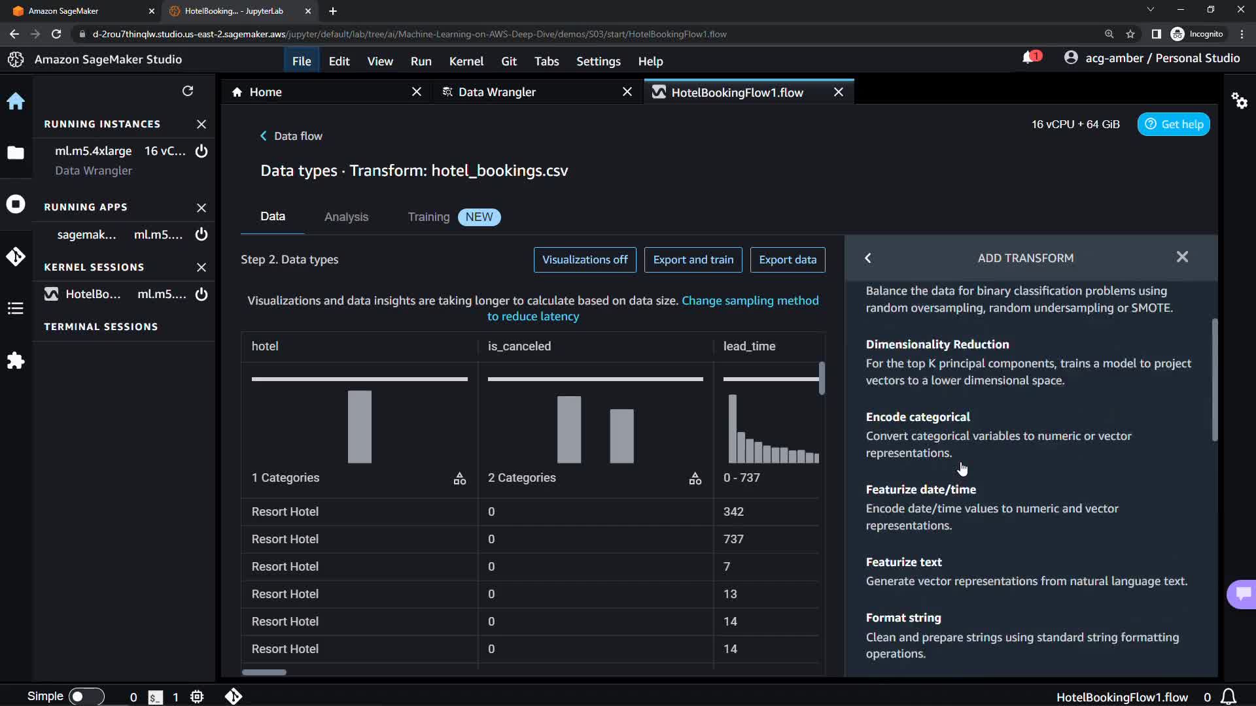The width and height of the screenshot is (1256, 706).
Task: Open notifications bell with red badge
Action: pyautogui.click(x=1030, y=58)
